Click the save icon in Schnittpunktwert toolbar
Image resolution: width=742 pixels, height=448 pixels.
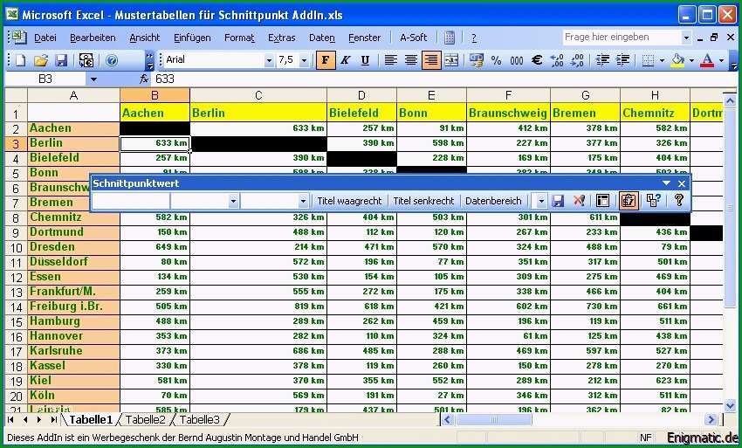click(x=559, y=201)
